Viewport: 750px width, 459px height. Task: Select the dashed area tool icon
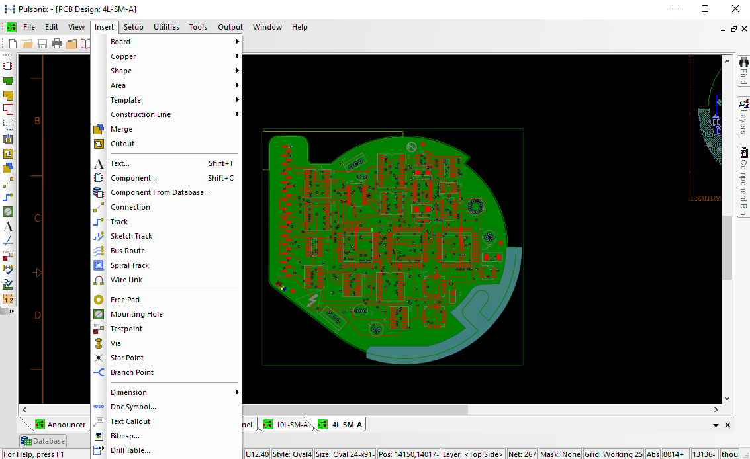8,124
